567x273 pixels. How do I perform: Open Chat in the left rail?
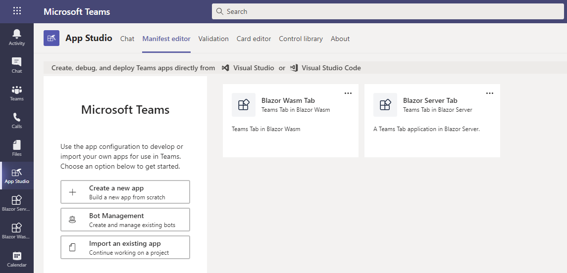point(17,65)
